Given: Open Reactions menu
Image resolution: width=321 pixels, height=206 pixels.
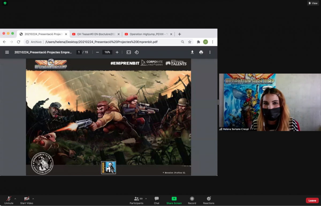Looking at the screenshot, I should pos(209,200).
